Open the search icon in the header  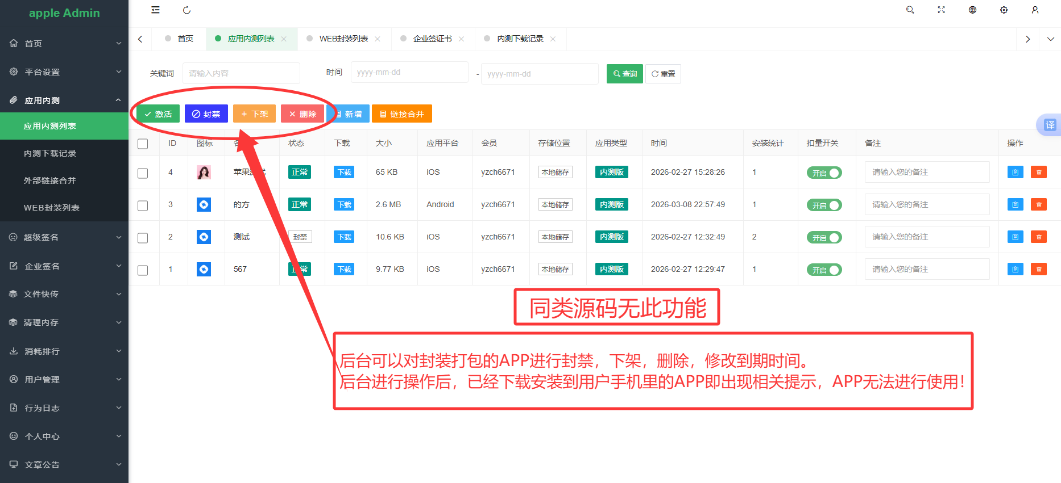click(910, 10)
